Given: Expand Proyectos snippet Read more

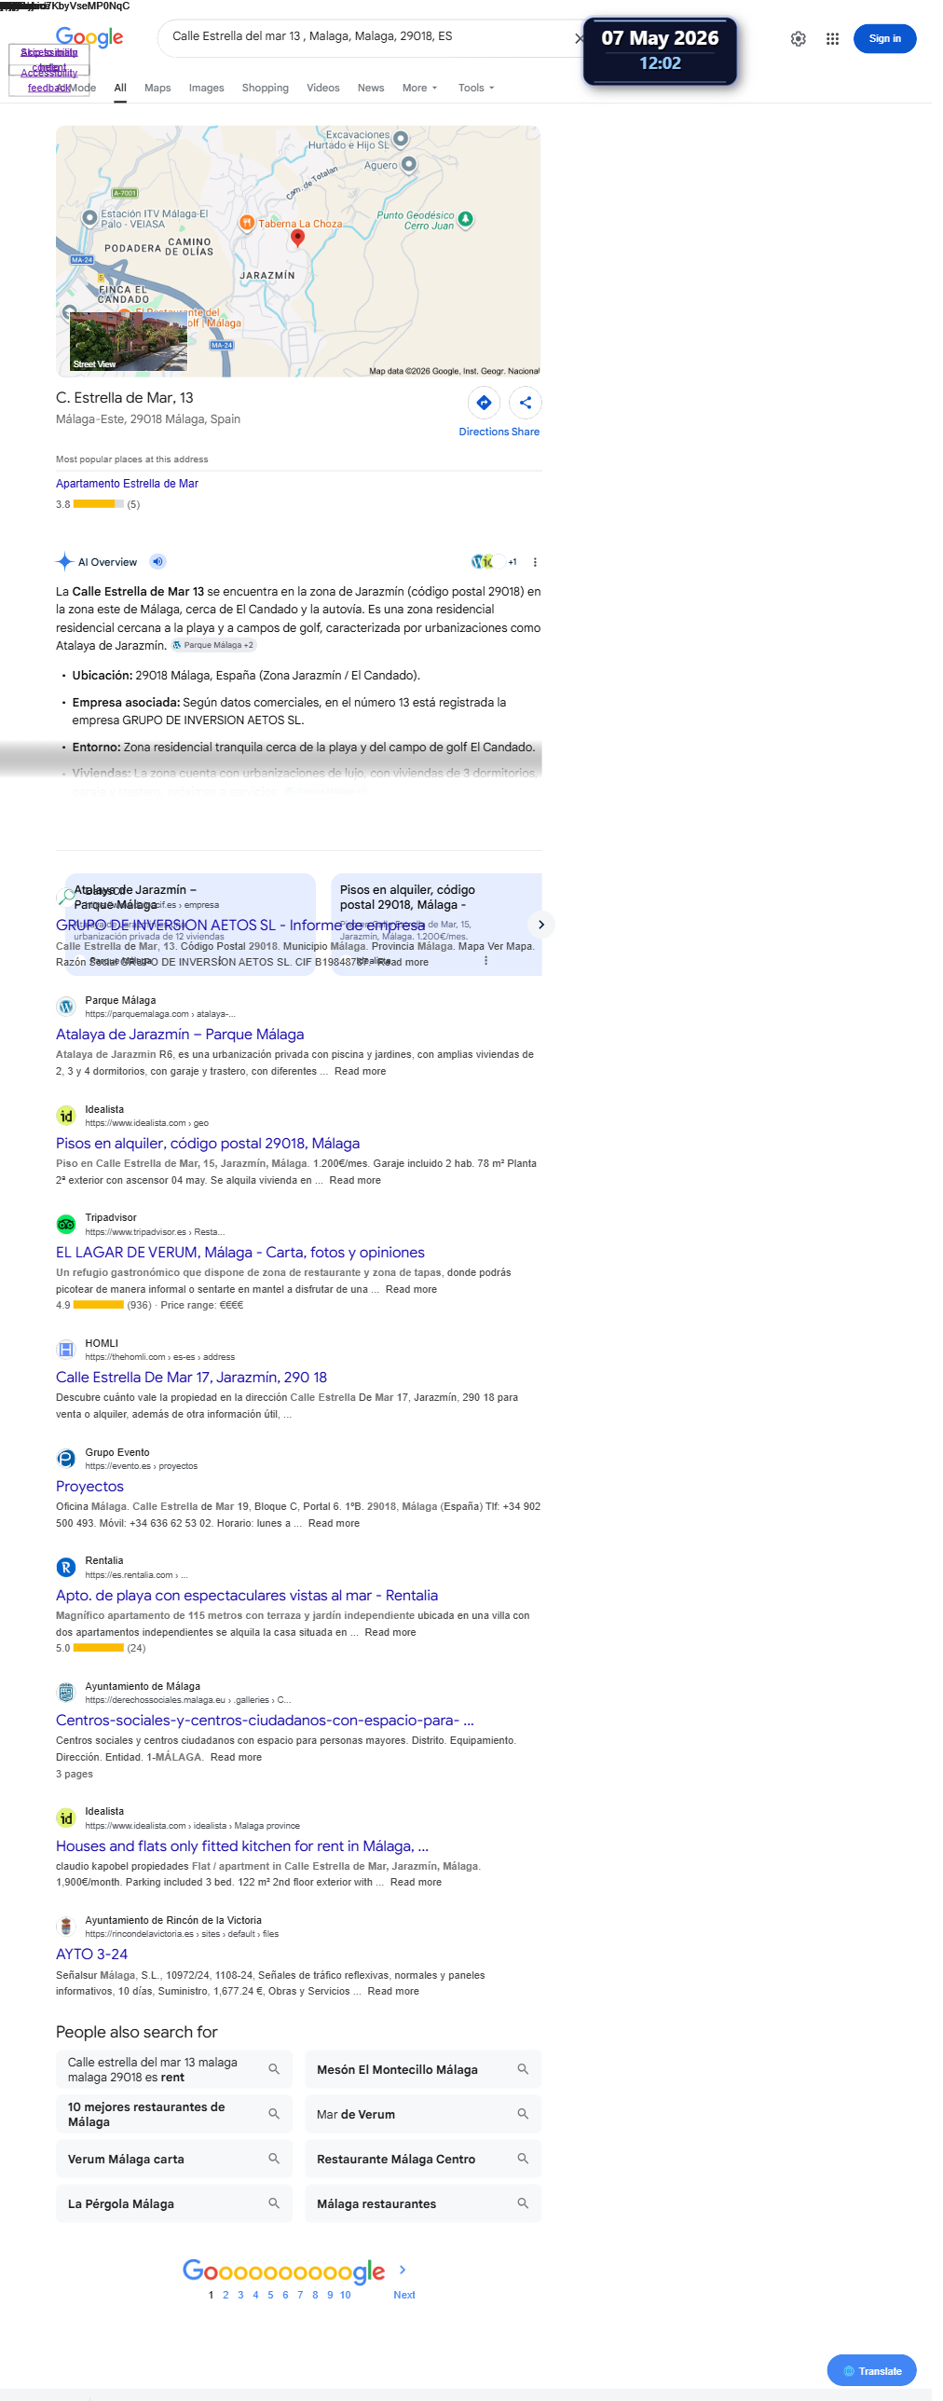Looking at the screenshot, I should (x=334, y=1523).
